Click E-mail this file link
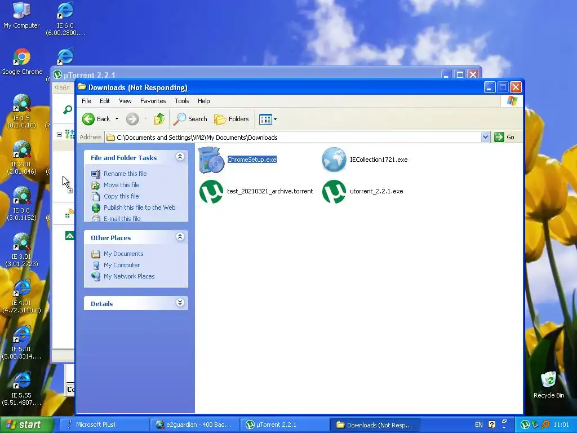Viewport: 577px width, 433px height. [x=122, y=218]
